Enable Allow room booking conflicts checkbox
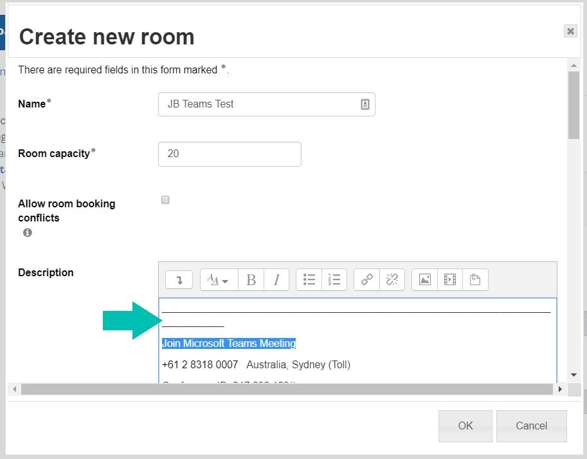 coord(165,200)
